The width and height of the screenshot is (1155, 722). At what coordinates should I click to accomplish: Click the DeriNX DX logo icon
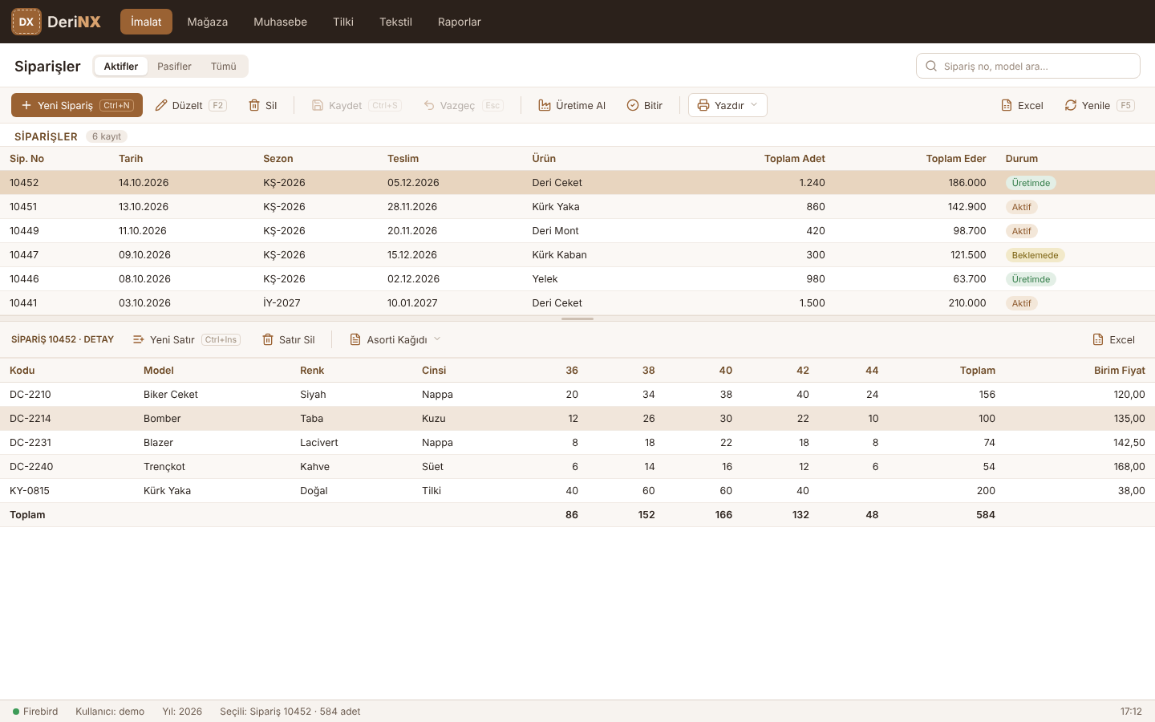click(x=26, y=22)
